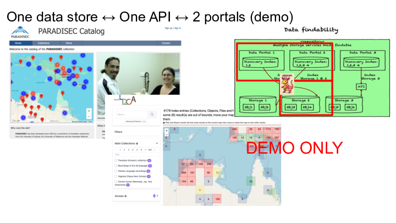Focus the LDaCA search text field
Screen dimensions: 396x223
tap(131, 115)
